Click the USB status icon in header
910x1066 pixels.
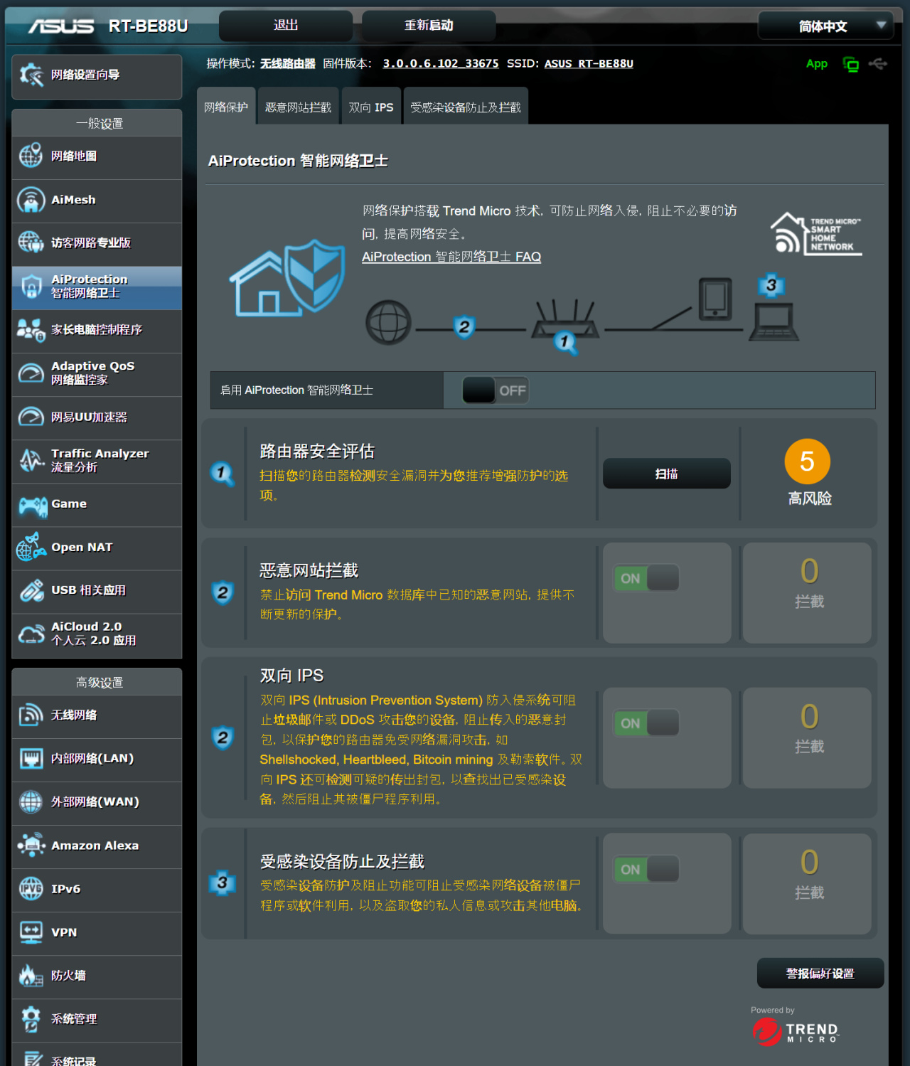click(x=878, y=64)
